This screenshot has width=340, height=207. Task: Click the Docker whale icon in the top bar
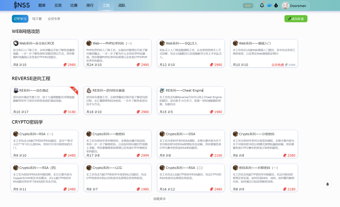tap(269, 5)
